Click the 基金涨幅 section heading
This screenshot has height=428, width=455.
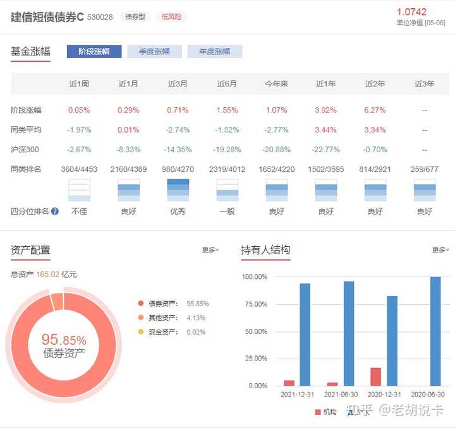[x=30, y=51]
